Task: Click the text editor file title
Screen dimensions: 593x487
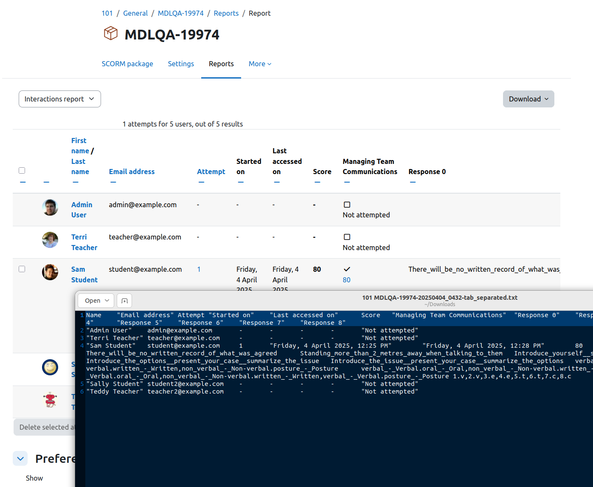Action: click(x=440, y=298)
